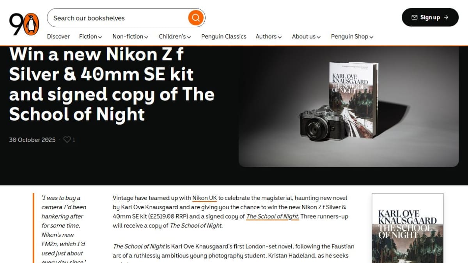This screenshot has height=263, width=468.
Task: Go to Penguin Classics
Action: [224, 37]
